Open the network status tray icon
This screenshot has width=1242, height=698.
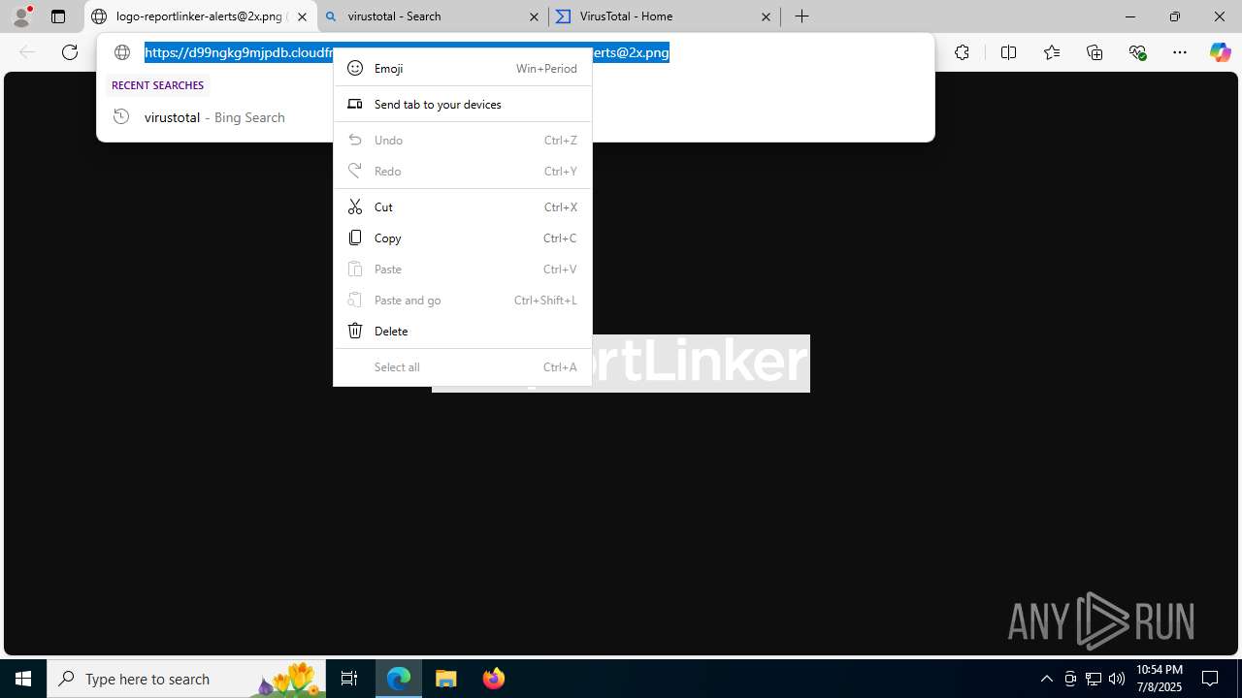(1094, 679)
